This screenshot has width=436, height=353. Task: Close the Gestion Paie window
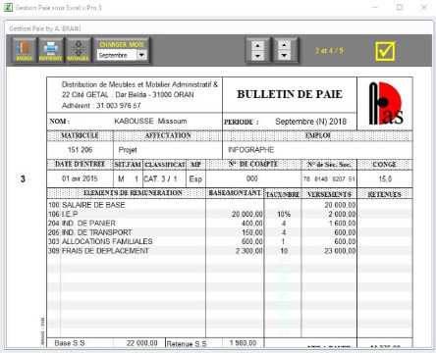(424, 7)
